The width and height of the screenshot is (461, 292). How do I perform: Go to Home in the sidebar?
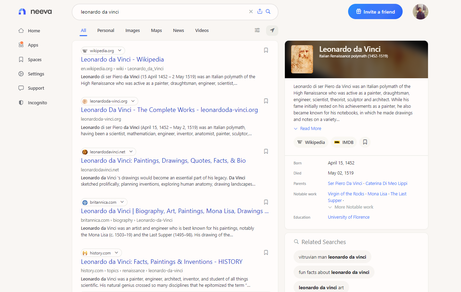[x=29, y=31]
